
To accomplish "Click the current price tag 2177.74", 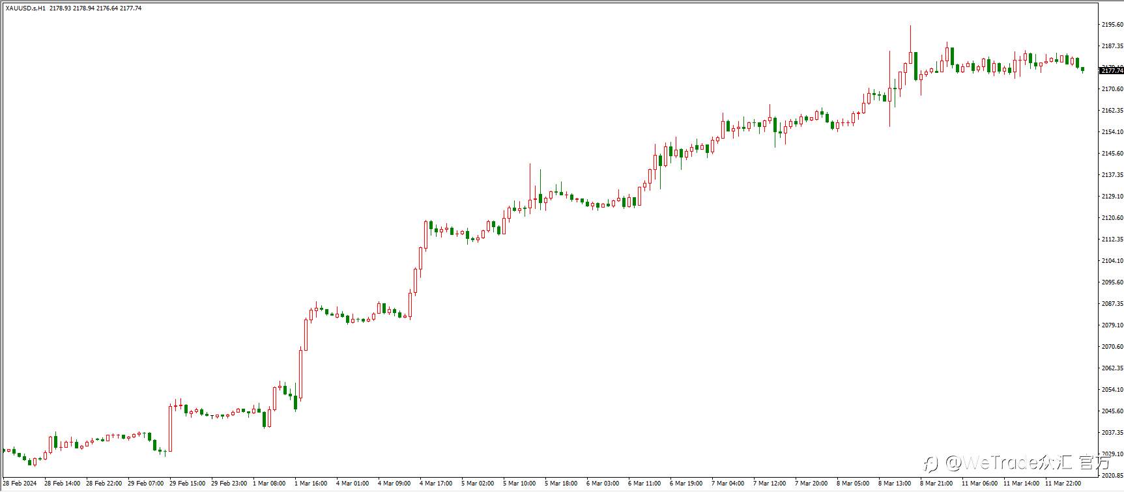I will click(1112, 70).
